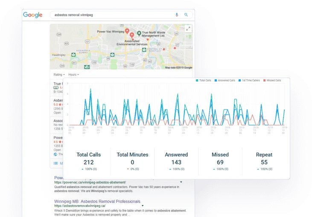The height and width of the screenshot is (217, 312).
Task: Click the red 0% (0) Total Minutes change
Action: click(x=133, y=169)
